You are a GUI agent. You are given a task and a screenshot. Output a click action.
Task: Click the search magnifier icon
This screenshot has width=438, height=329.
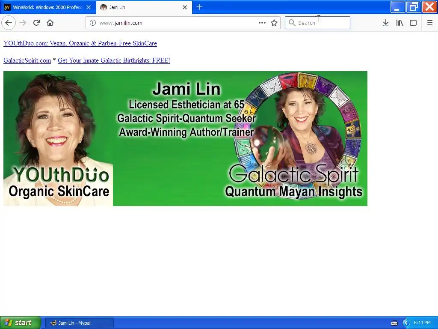tap(292, 23)
